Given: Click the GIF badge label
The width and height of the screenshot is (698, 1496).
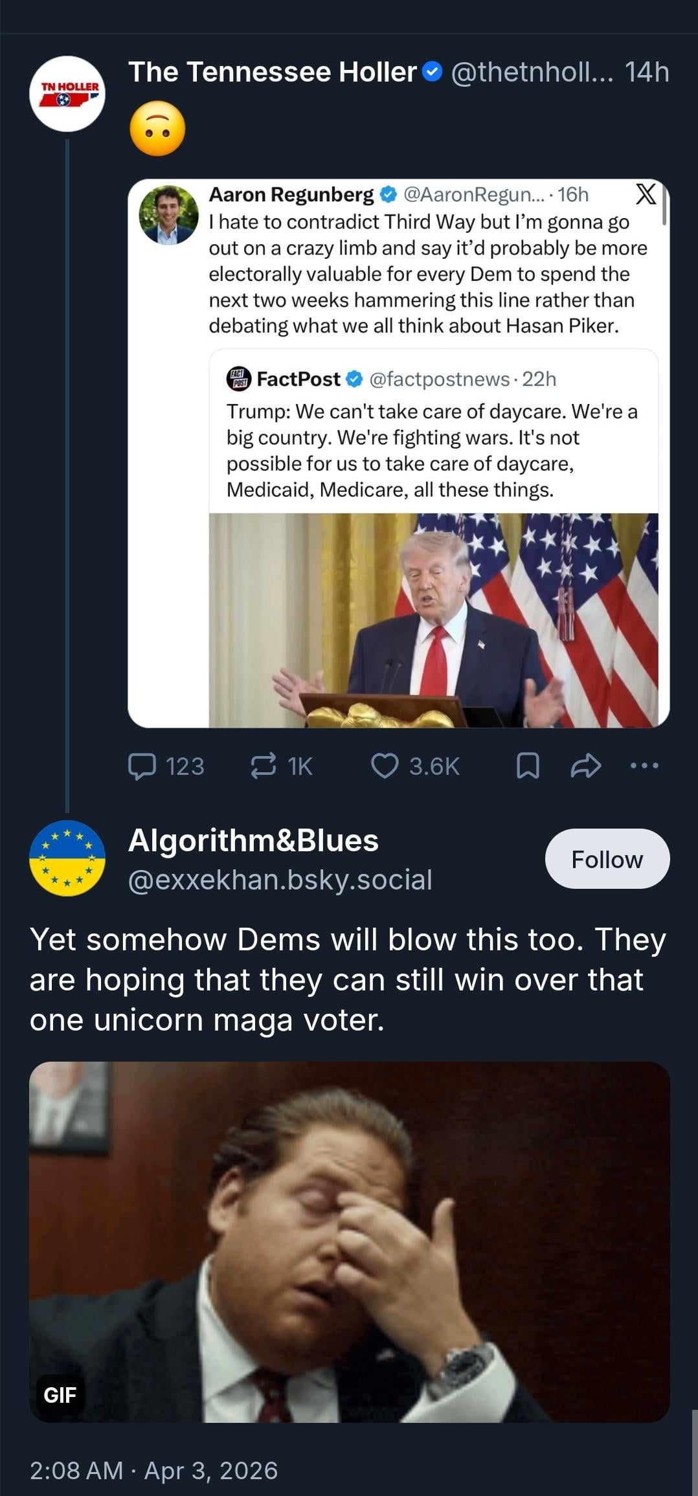Looking at the screenshot, I should 60,1395.
